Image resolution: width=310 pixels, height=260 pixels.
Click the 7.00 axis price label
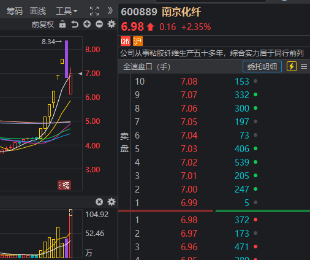tap(93, 74)
